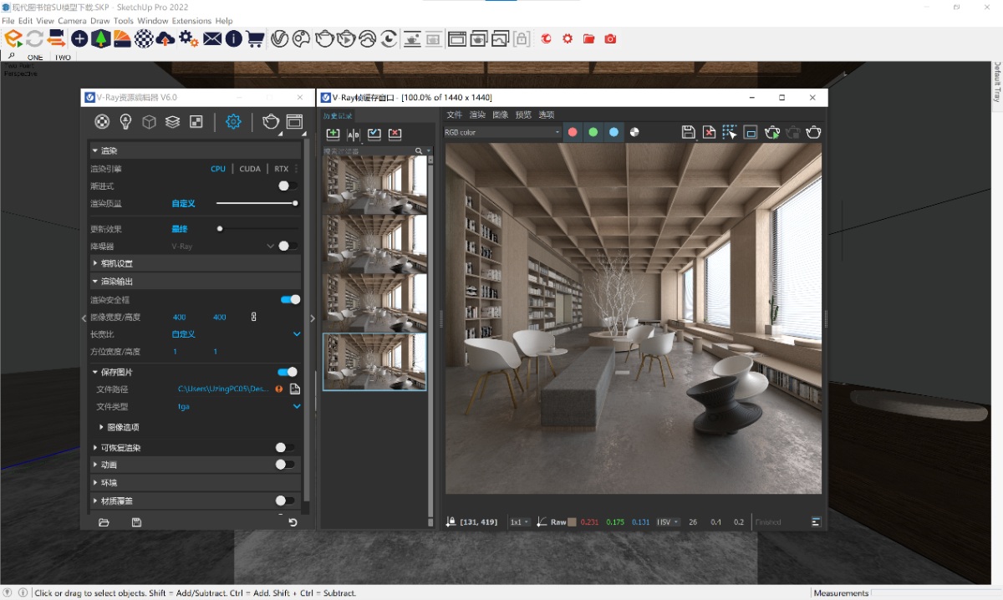Click the render teapot button in Asset Editor

[270, 122]
